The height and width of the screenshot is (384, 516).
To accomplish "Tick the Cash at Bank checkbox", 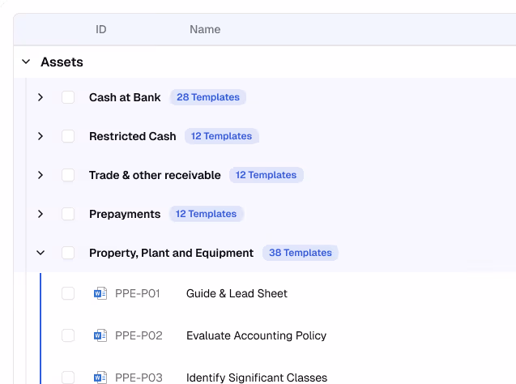I will point(68,97).
